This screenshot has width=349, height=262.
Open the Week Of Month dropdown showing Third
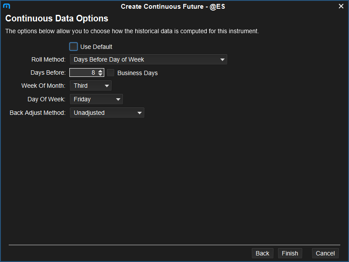[90, 86]
